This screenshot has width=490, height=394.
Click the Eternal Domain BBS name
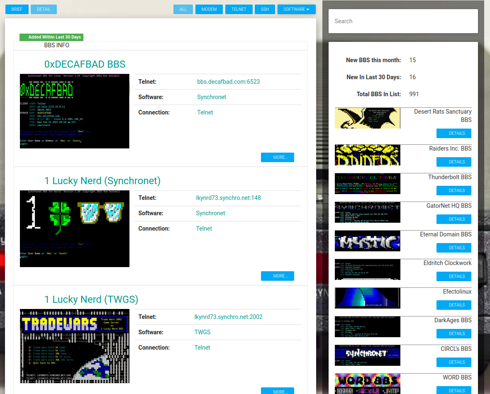(446, 234)
